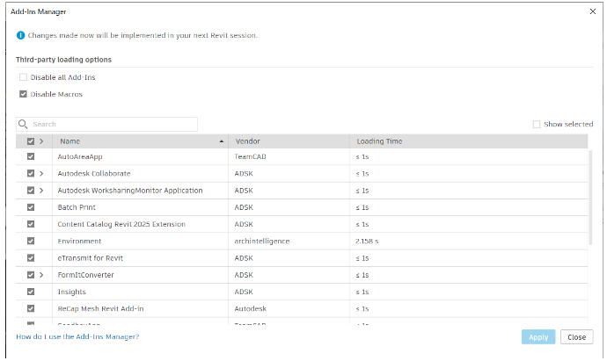Expand Autodesk WorksharingMonitor Application row

coord(41,191)
